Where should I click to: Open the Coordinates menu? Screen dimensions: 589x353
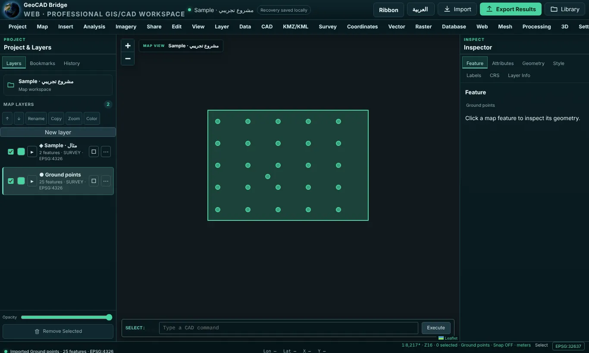(362, 26)
